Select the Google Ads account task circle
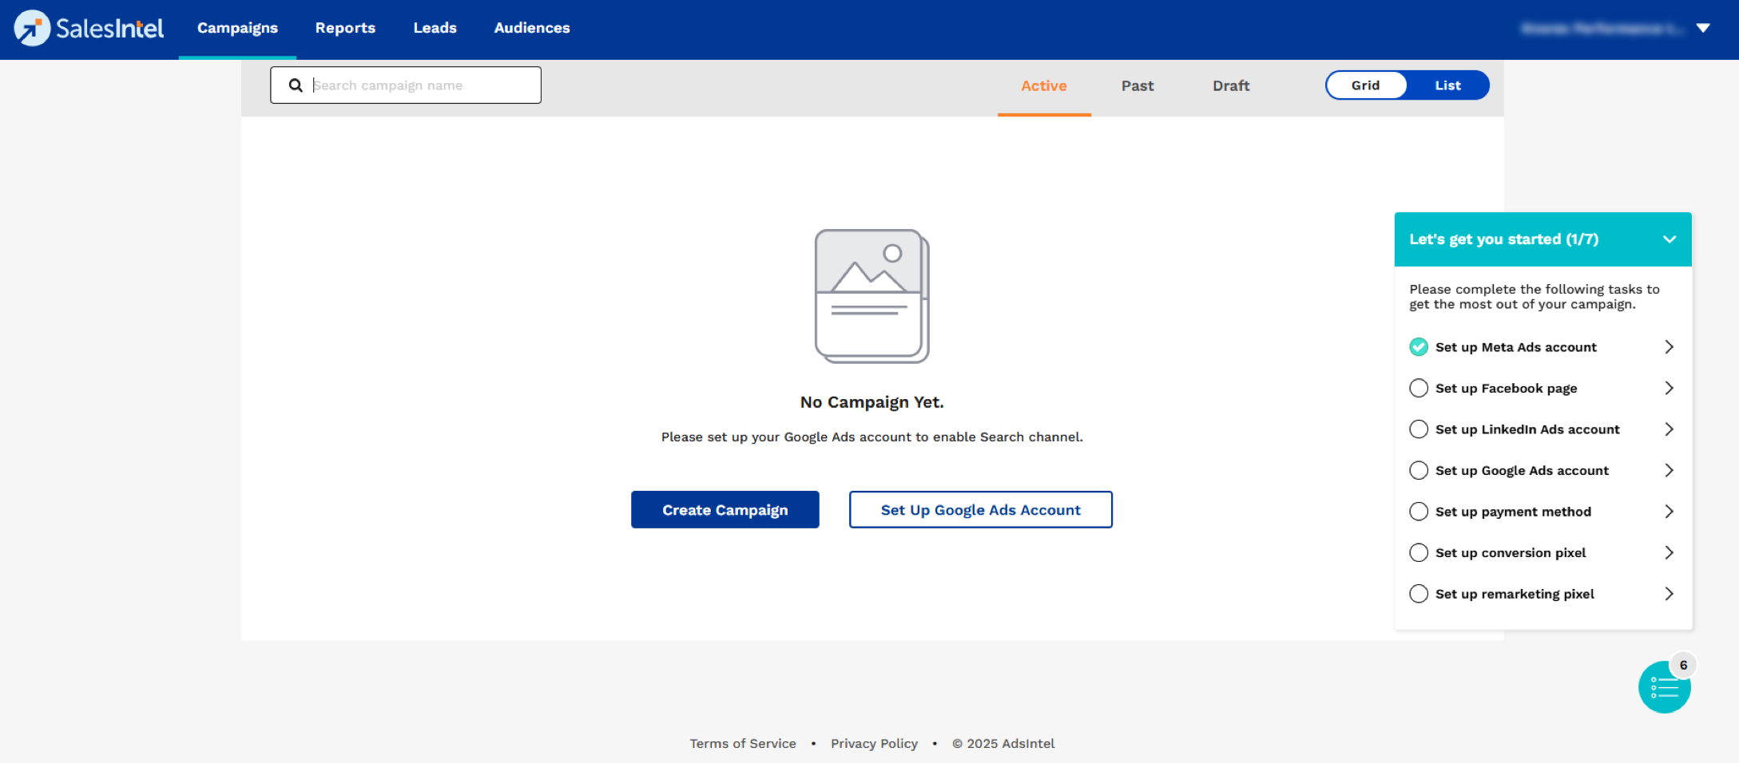The image size is (1739, 763). [x=1419, y=471]
